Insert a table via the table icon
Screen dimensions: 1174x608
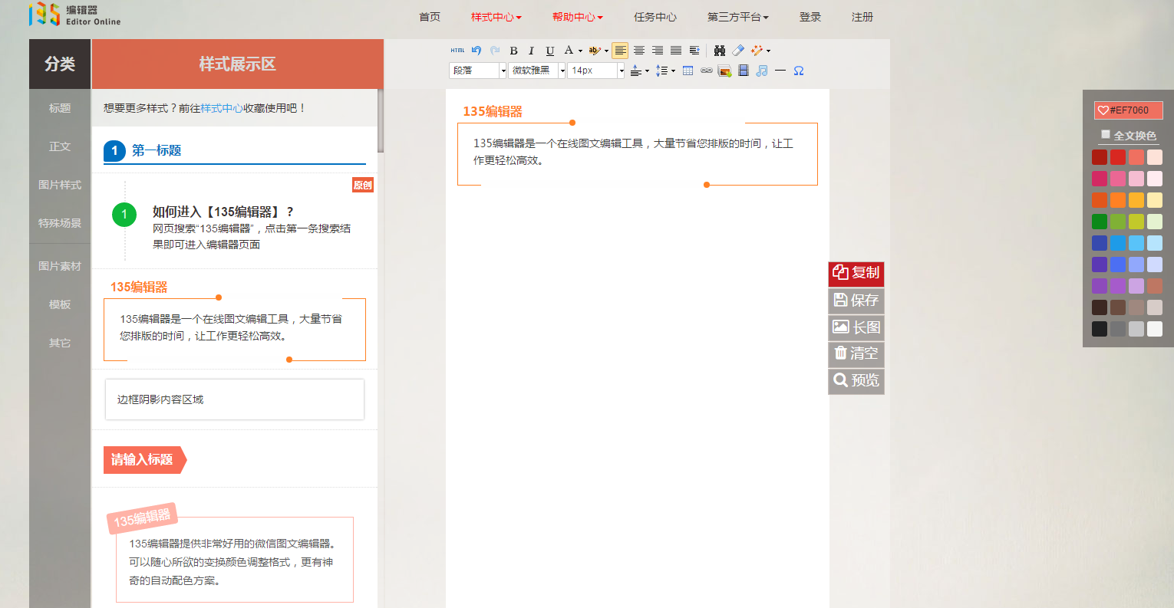pyautogui.click(x=688, y=70)
